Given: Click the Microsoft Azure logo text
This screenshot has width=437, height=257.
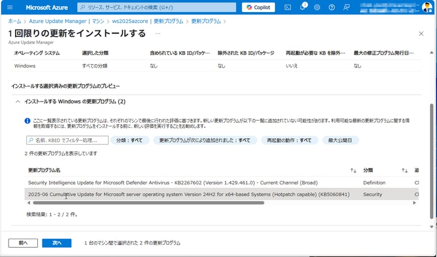Looking at the screenshot, I should (47, 7).
